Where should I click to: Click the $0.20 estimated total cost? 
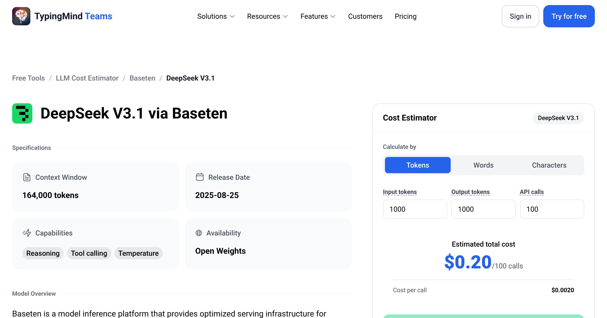point(468,262)
